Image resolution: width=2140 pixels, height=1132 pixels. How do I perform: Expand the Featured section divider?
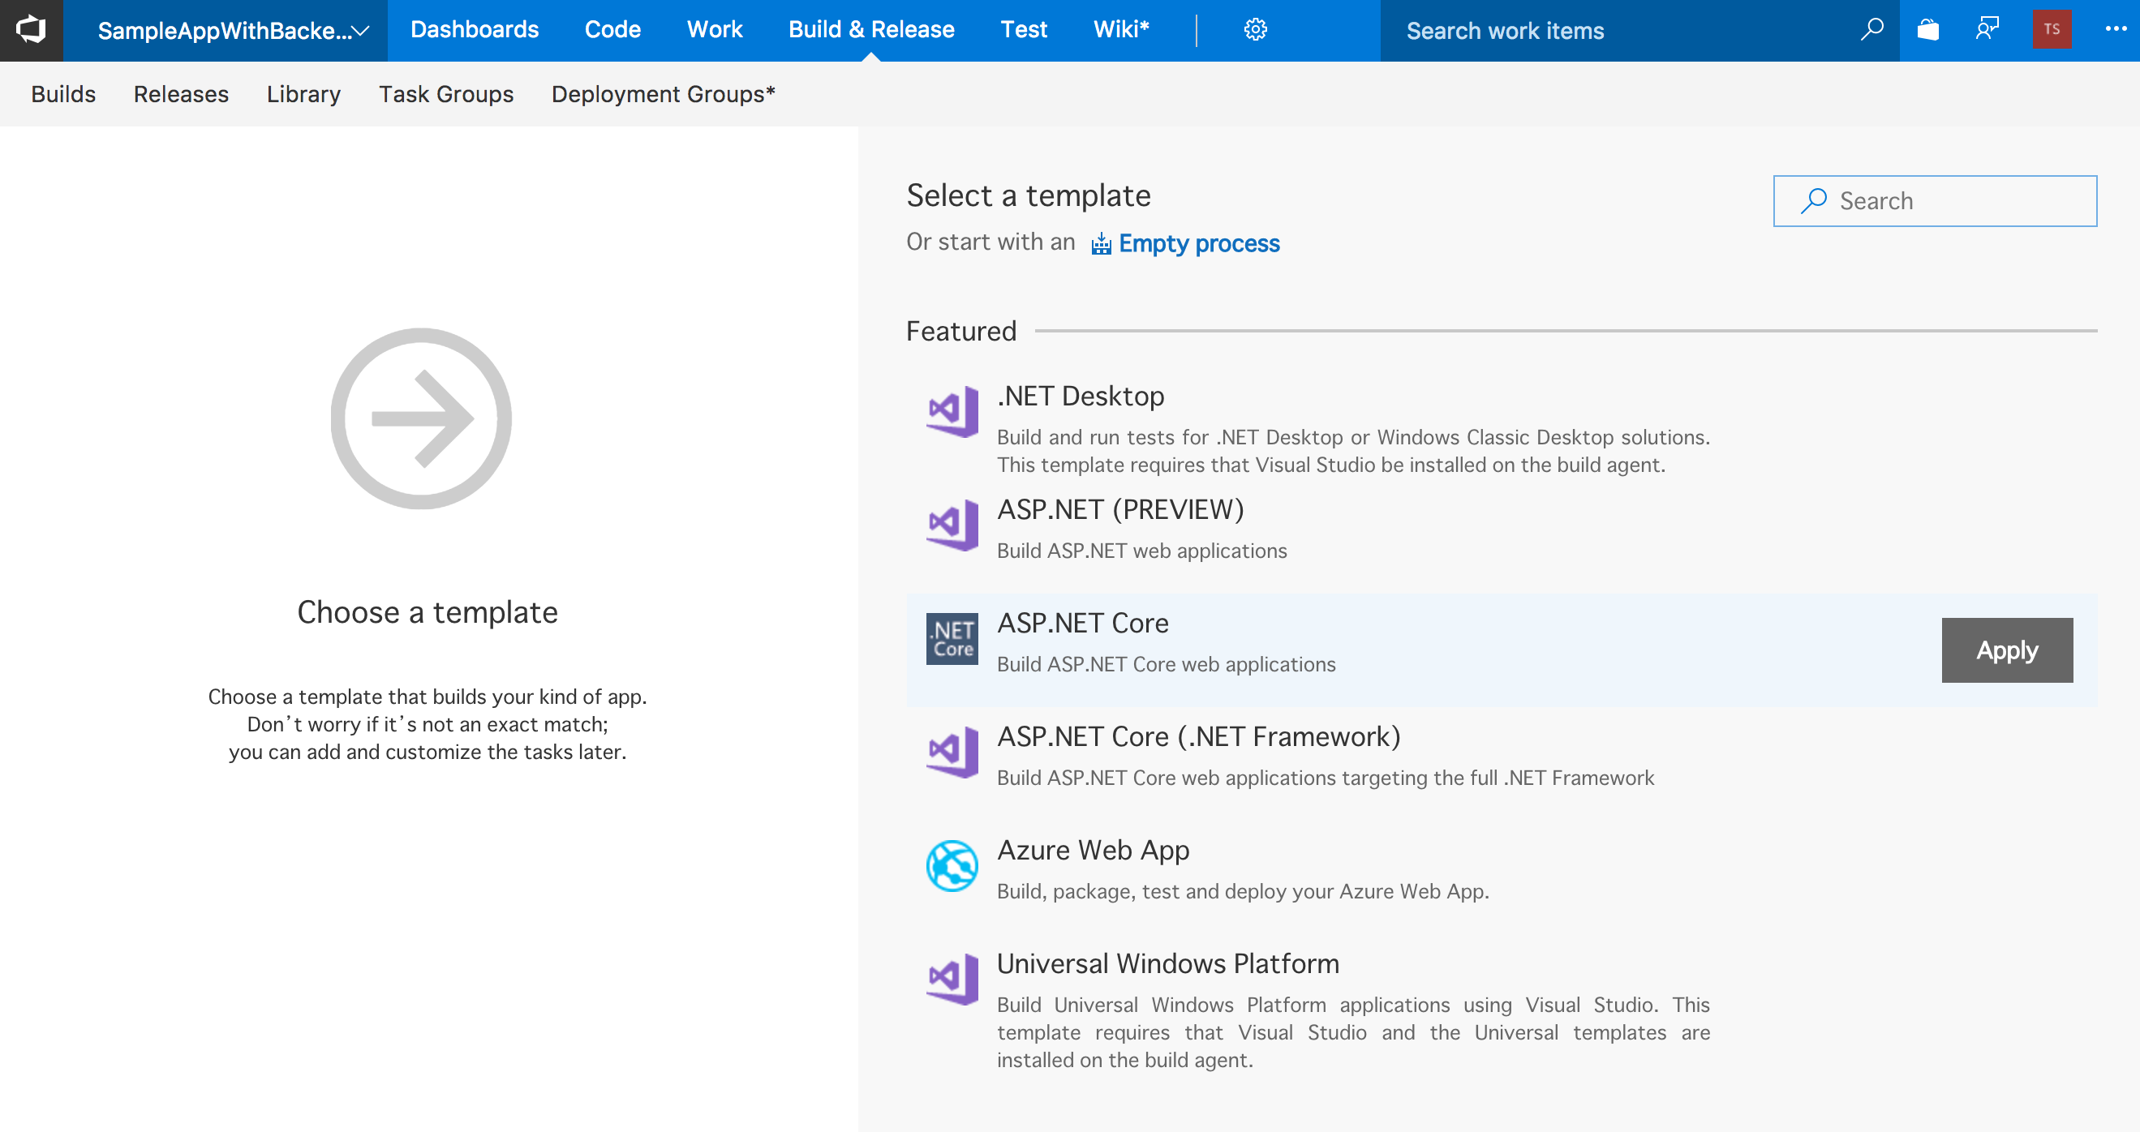[960, 330]
